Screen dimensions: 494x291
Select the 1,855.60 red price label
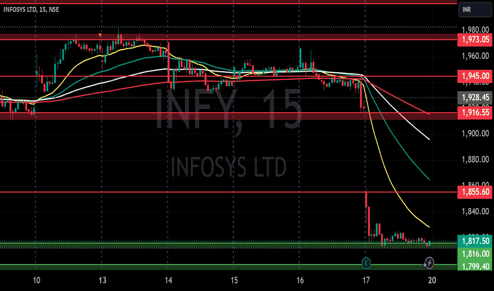click(x=475, y=192)
